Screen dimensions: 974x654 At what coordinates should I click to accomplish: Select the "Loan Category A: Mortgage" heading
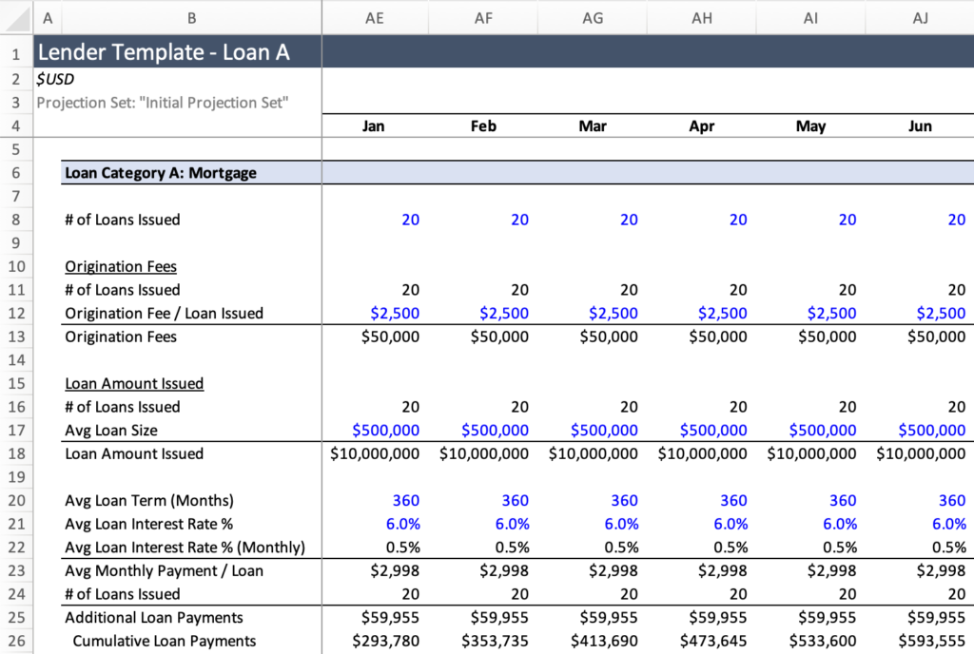point(161,173)
